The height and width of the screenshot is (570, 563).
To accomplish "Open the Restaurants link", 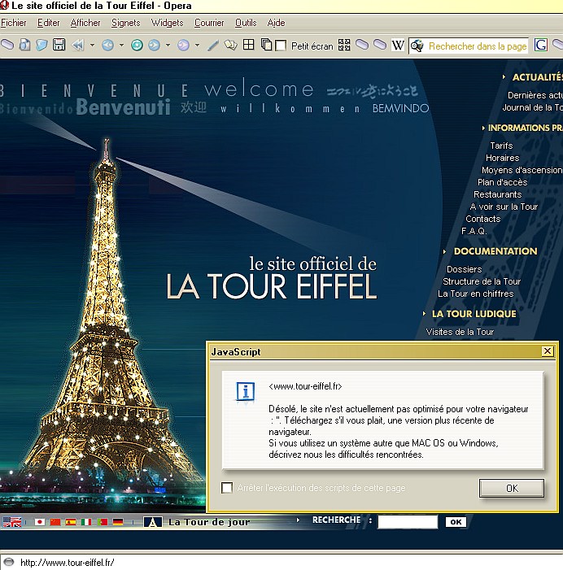I will (498, 194).
